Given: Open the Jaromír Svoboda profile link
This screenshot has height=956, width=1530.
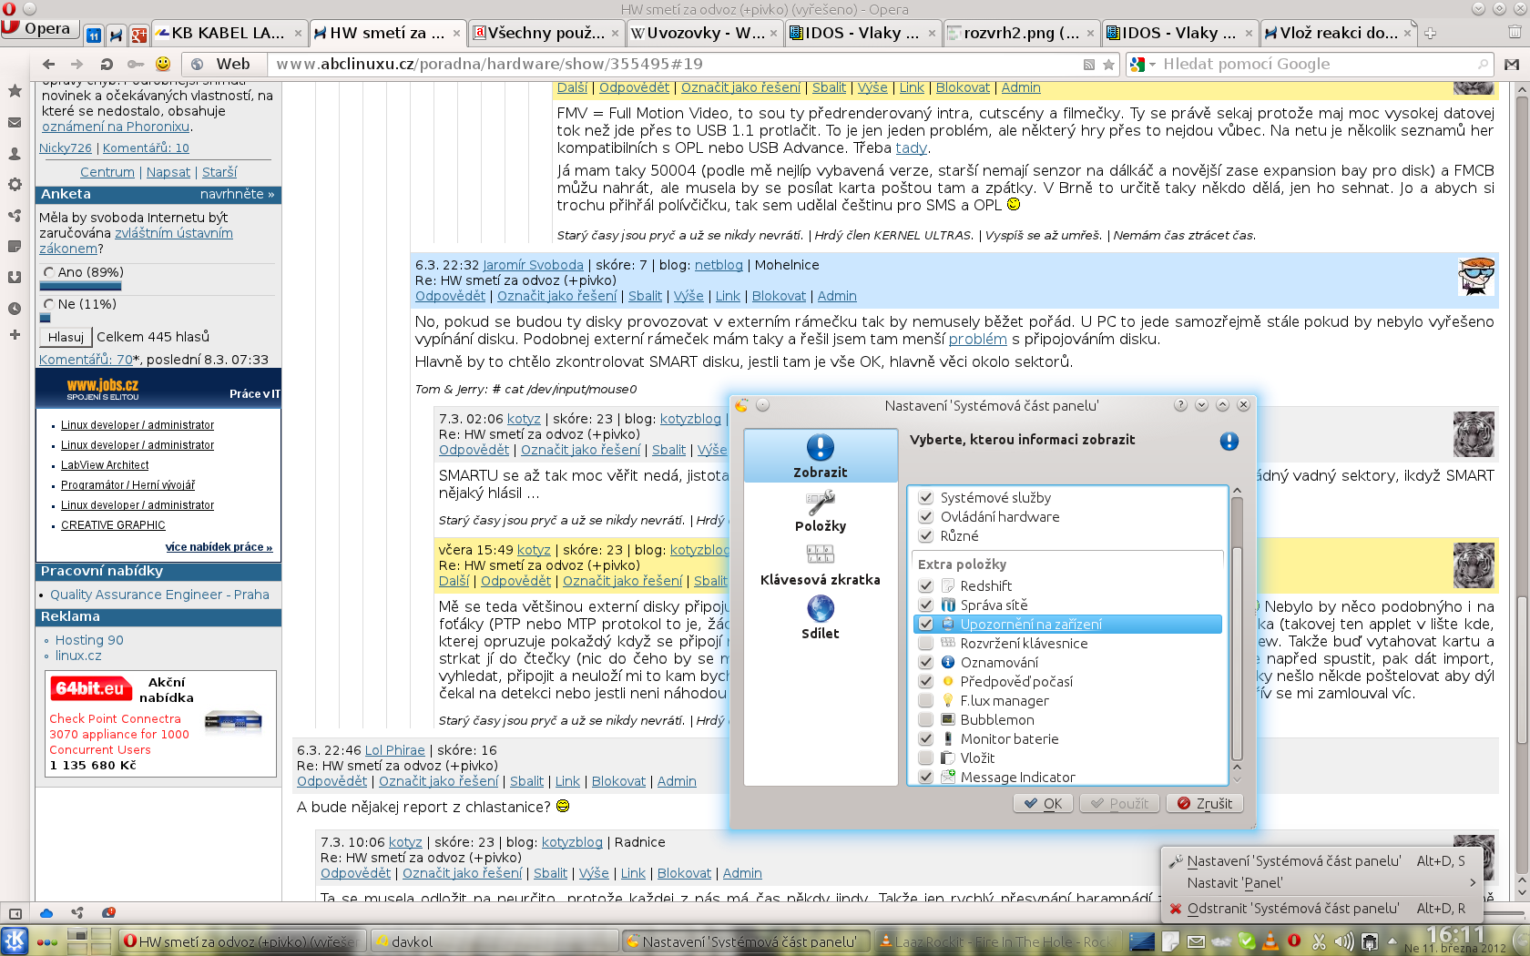Looking at the screenshot, I should (x=533, y=265).
